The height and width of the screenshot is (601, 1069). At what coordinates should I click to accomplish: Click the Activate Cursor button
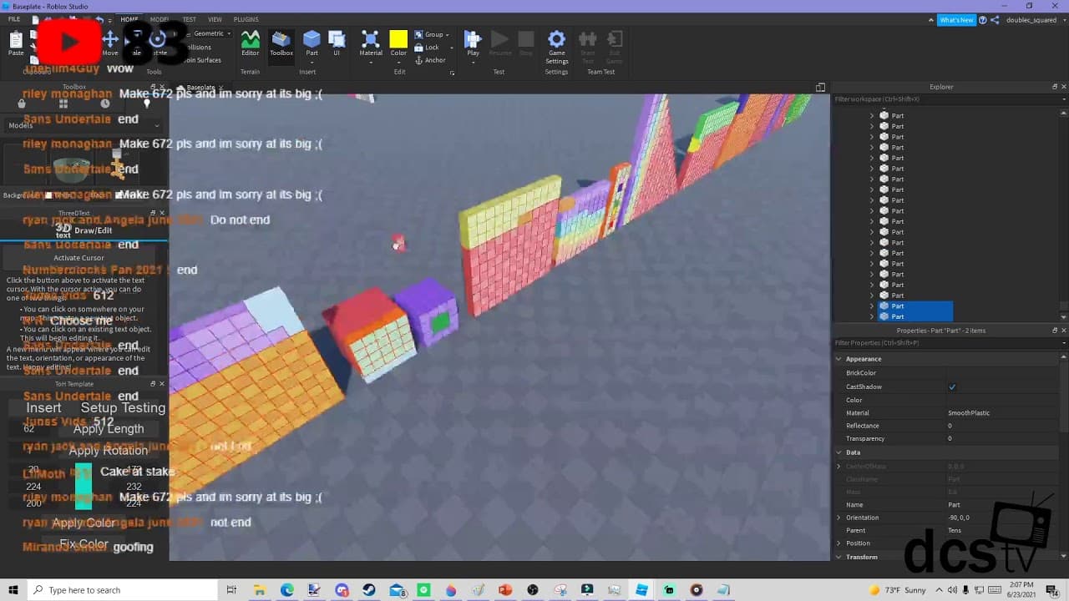pyautogui.click(x=79, y=258)
